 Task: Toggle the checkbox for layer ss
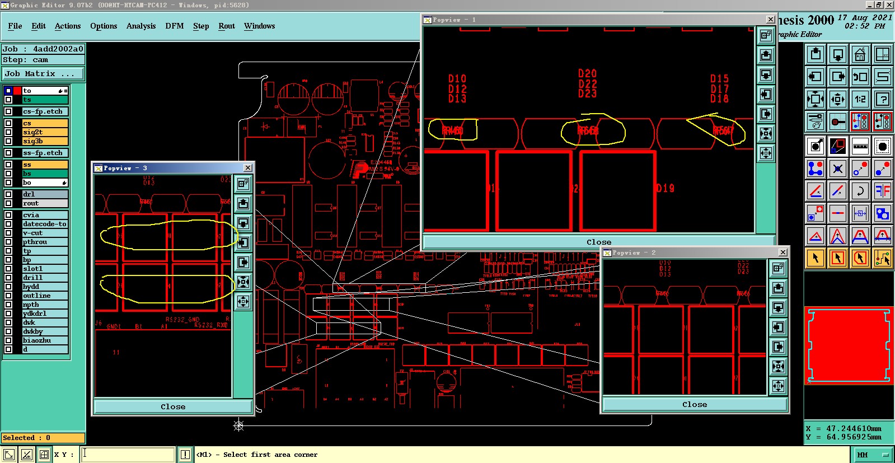tap(8, 165)
